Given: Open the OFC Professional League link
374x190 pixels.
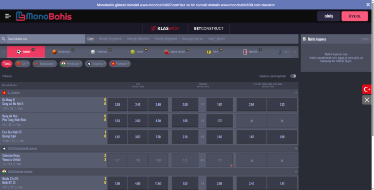Looking at the screenshot, I should (x=22, y=148).
